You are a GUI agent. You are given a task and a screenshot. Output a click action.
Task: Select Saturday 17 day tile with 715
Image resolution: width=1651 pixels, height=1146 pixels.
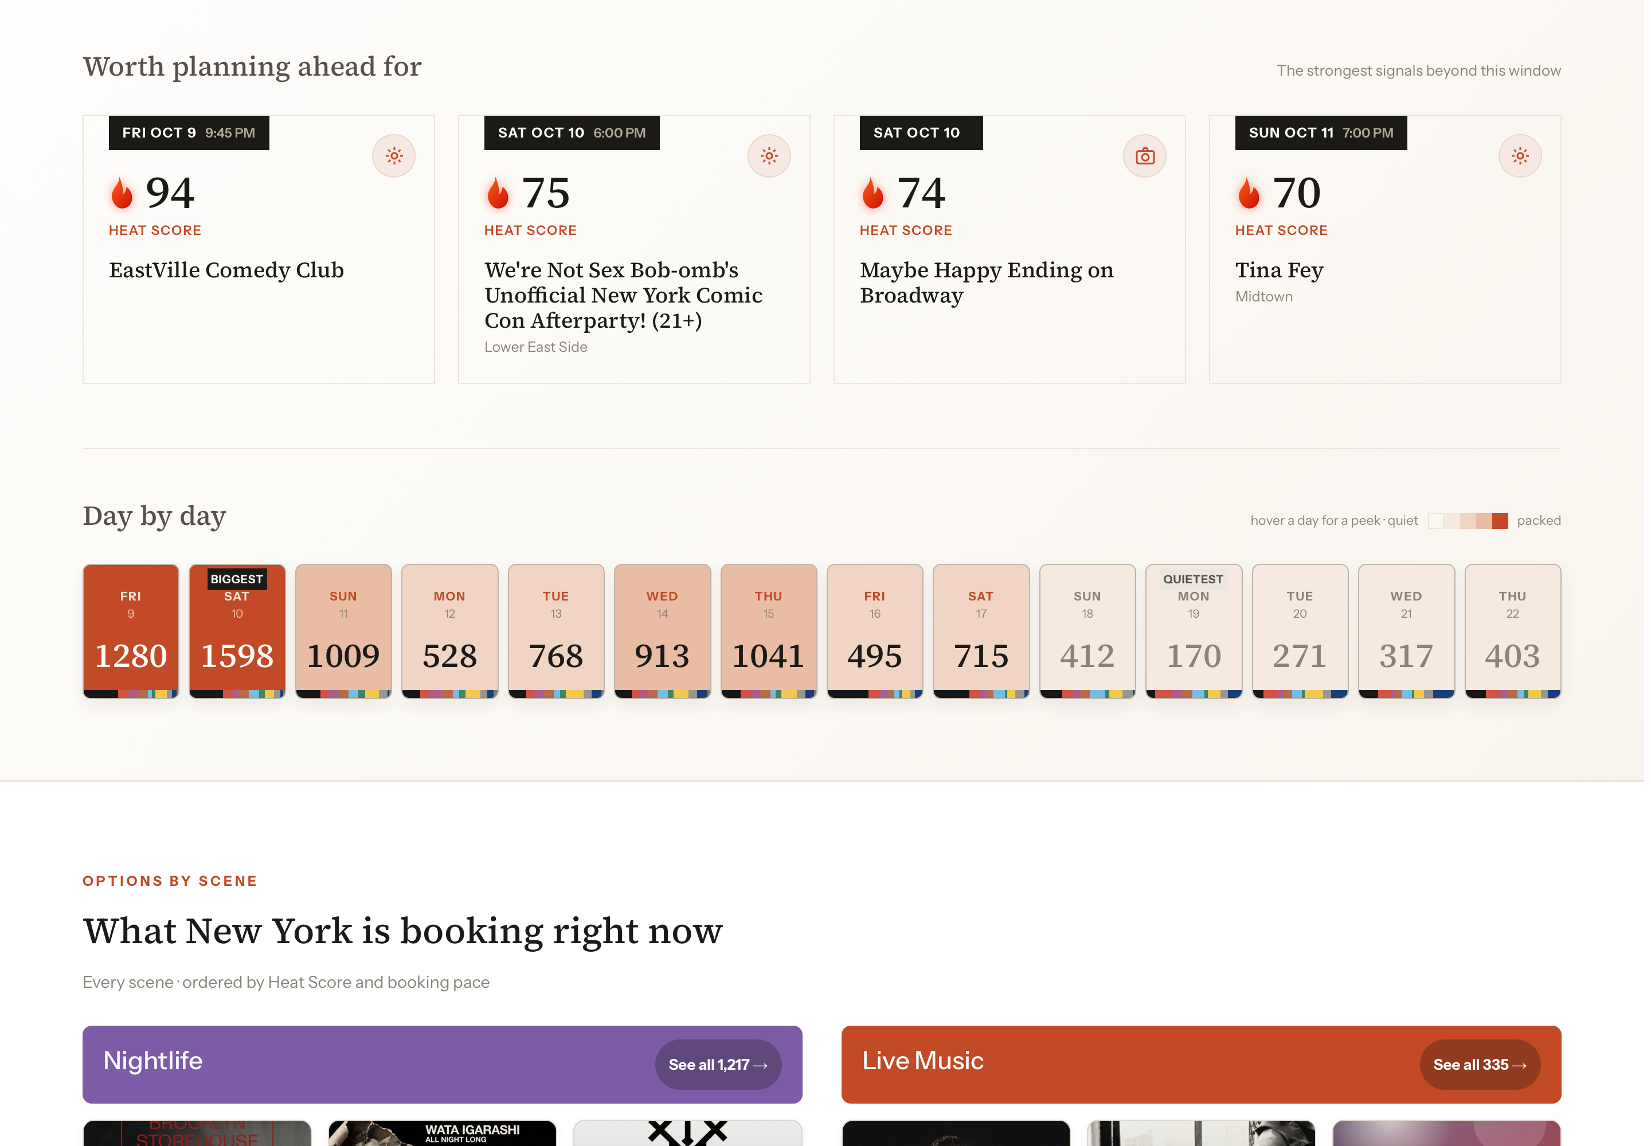click(981, 631)
